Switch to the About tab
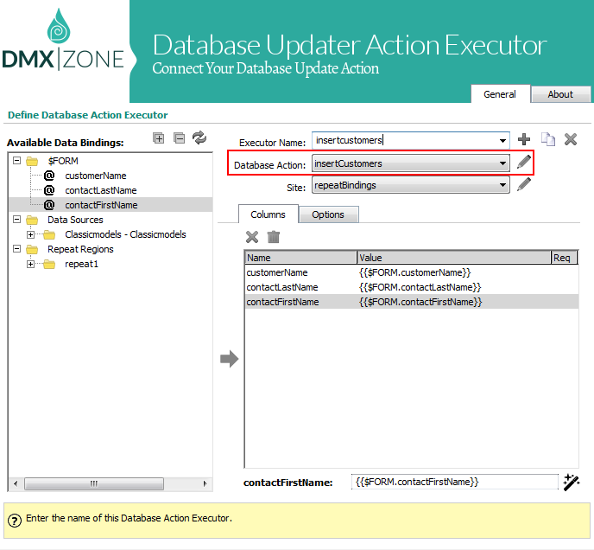 coord(560,94)
